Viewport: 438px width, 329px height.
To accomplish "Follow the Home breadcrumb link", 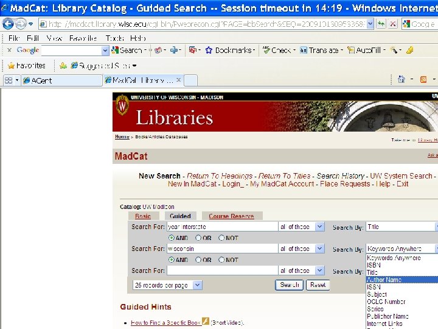I will pos(122,136).
